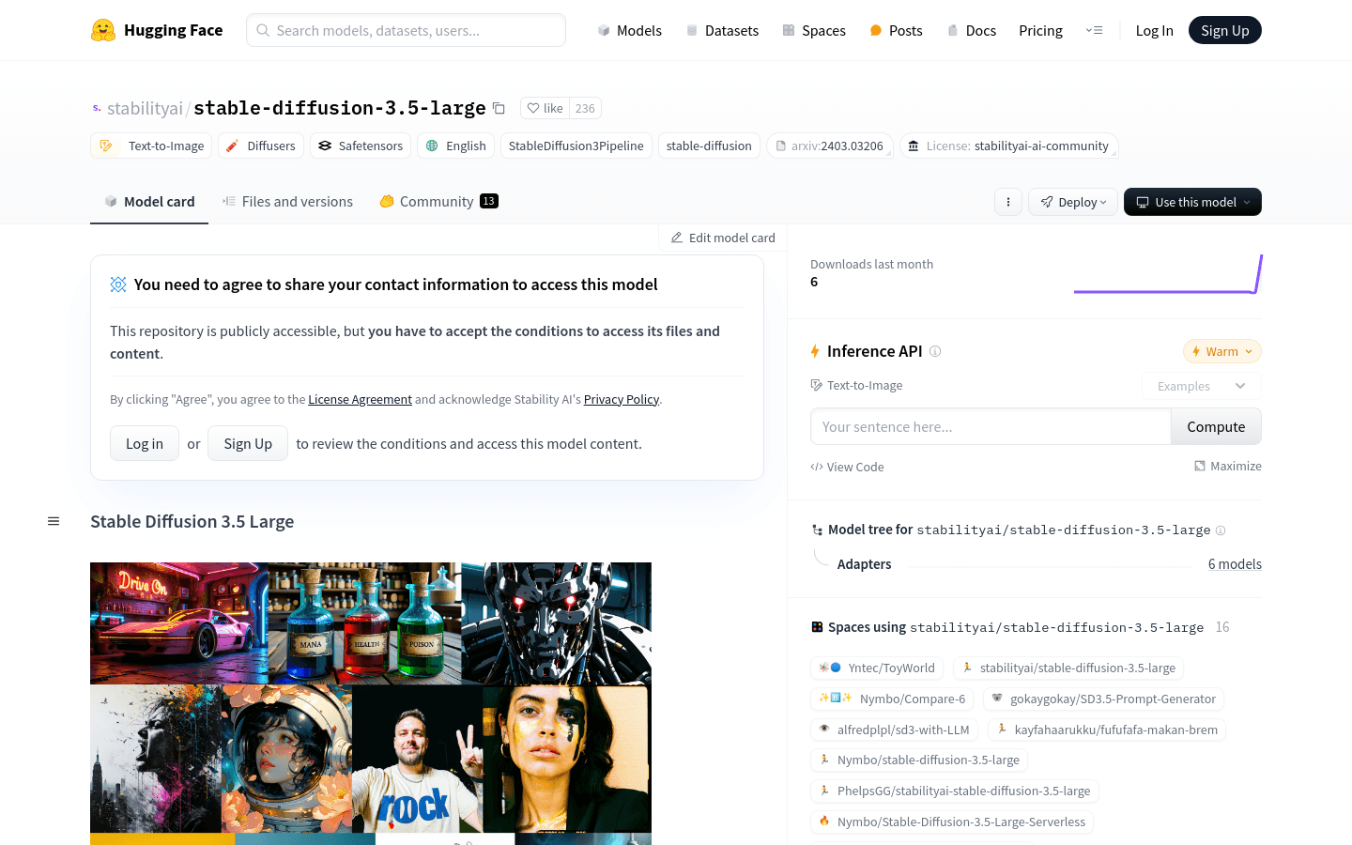Focus the models search field
The height and width of the screenshot is (845, 1352).
click(x=406, y=30)
